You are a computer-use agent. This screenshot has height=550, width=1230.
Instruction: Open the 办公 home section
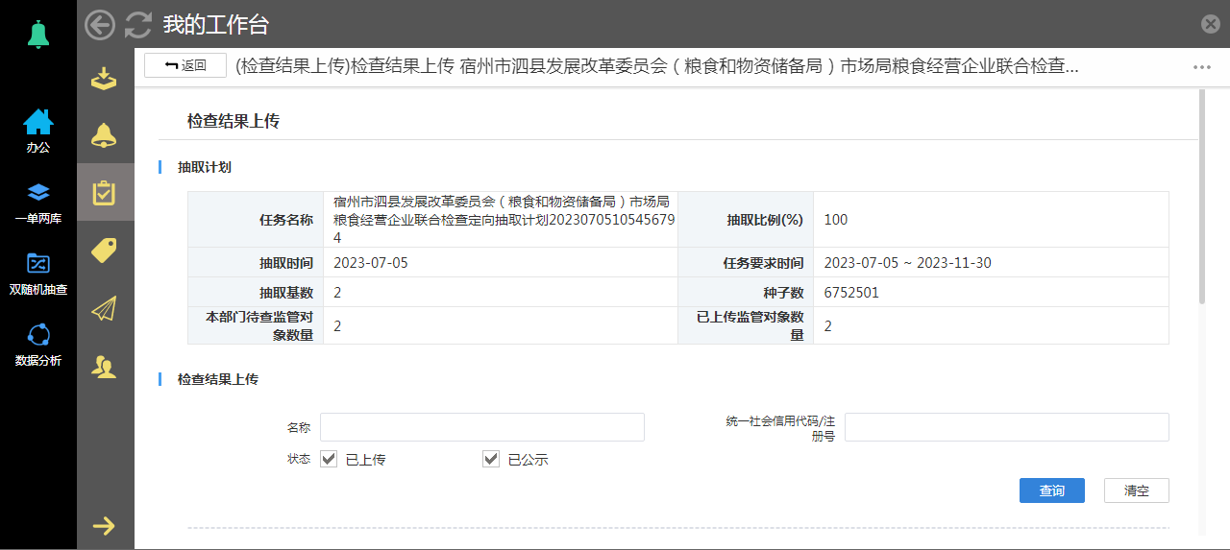click(38, 132)
